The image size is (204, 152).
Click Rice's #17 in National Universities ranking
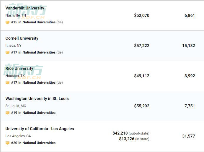[33, 83]
